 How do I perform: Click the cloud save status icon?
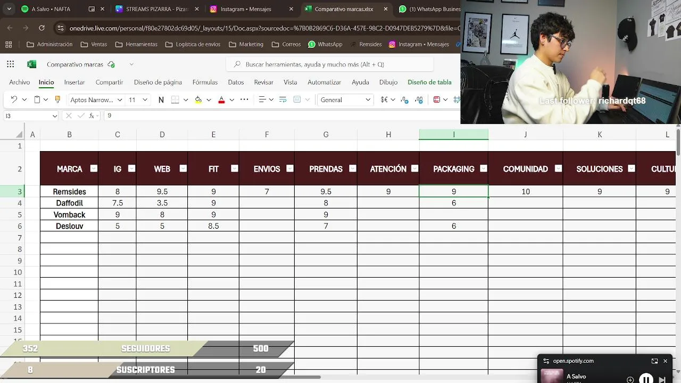[x=111, y=64]
